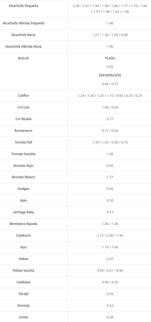
Task: Select the Coliflor price values
Action: coord(110,95)
